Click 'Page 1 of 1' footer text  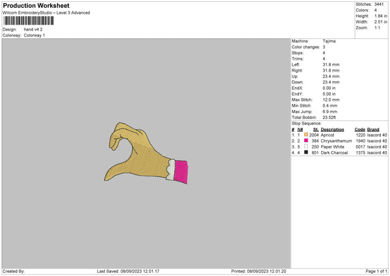pos(376,271)
